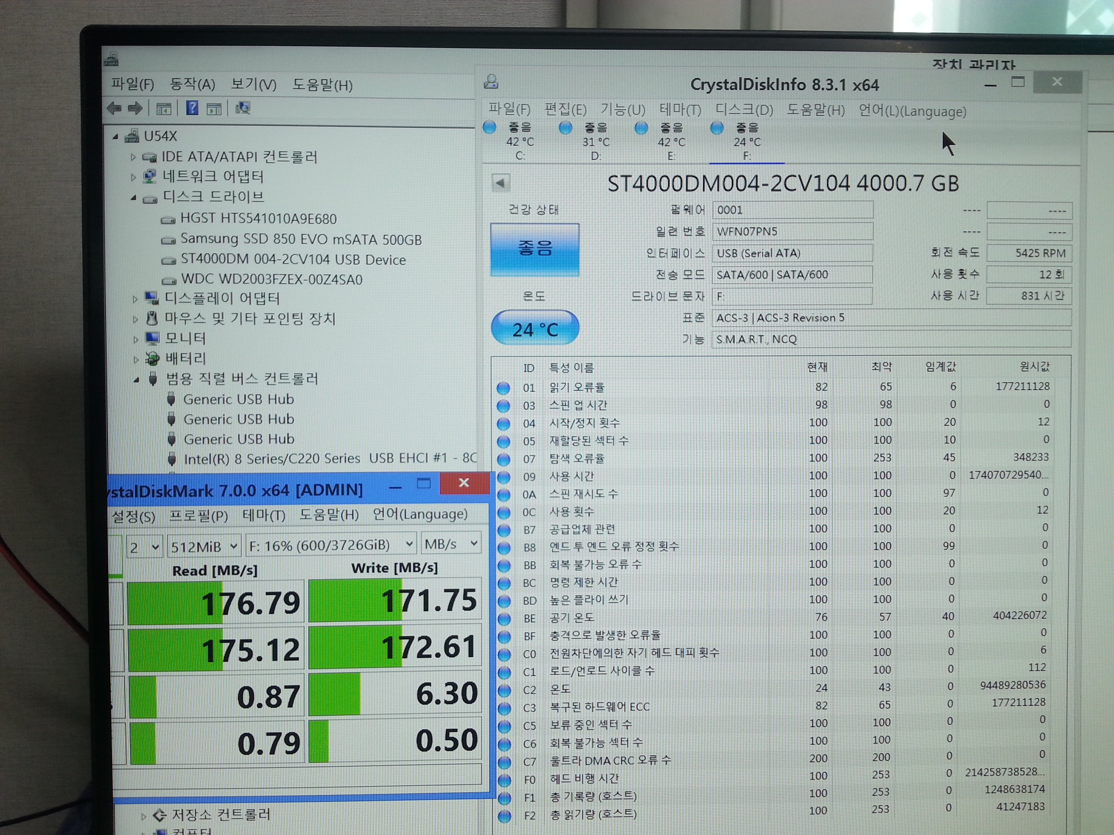Collapse the U54X root node
Image resolution: width=1114 pixels, height=835 pixels.
[115, 136]
